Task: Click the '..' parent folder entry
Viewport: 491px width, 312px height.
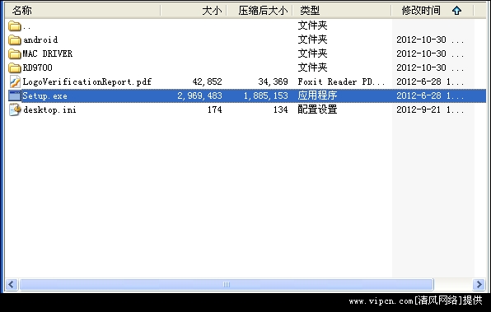Action: coord(27,26)
